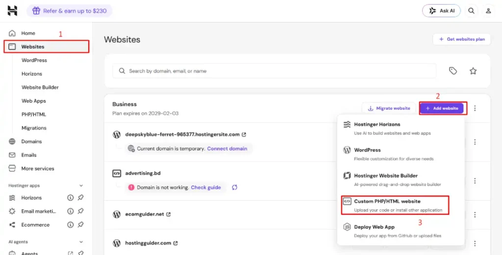Click the Add website button
Image resolution: width=502 pixels, height=255 pixels.
tap(442, 108)
